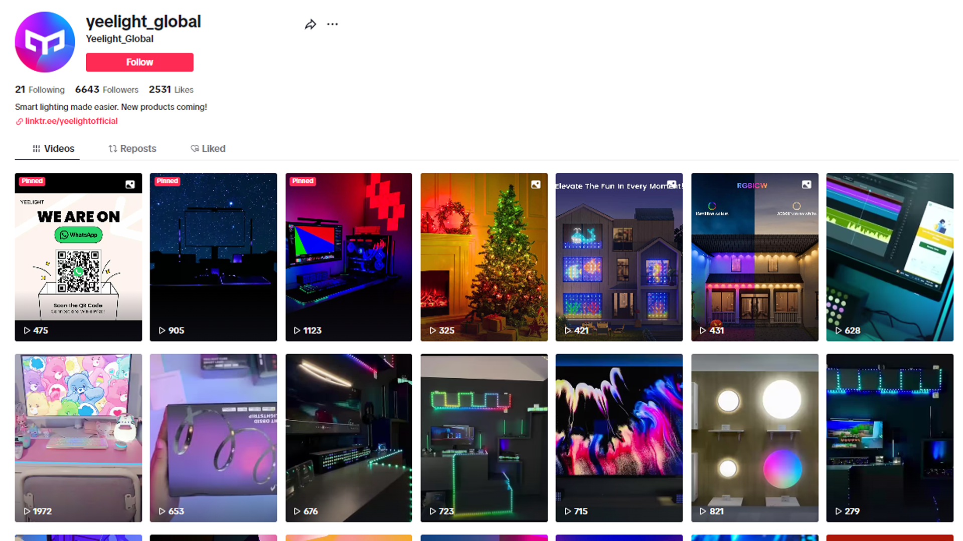
Task: Open the Christmas tree post with 325 views
Action: [484, 257]
